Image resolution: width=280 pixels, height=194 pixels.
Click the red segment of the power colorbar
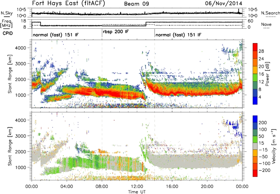point(255,47)
